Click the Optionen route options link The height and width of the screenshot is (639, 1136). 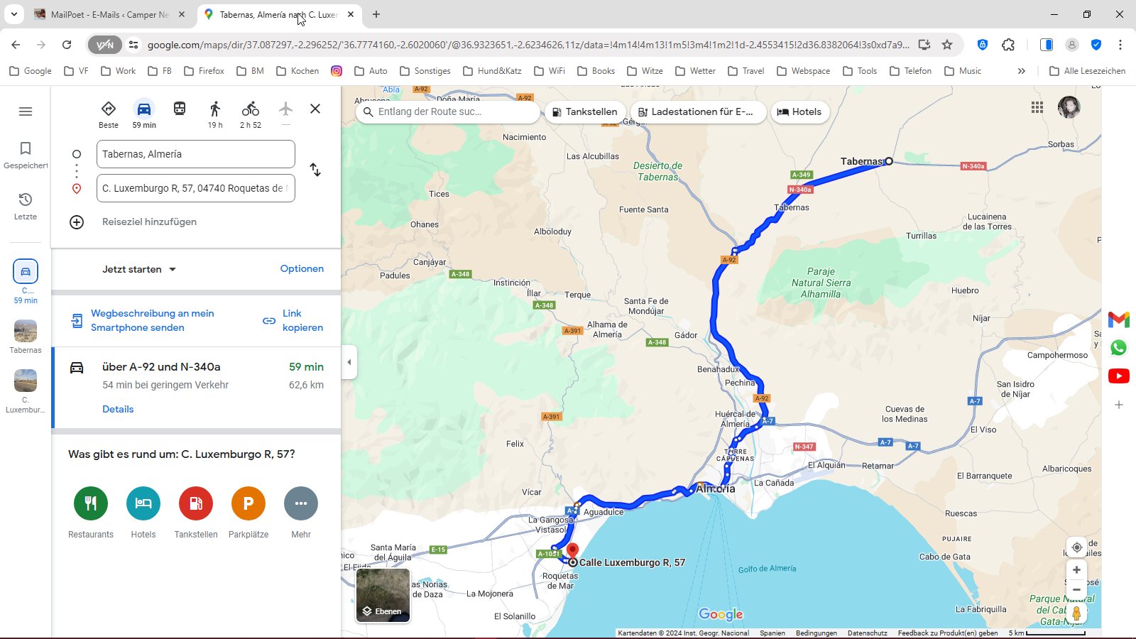[302, 268]
